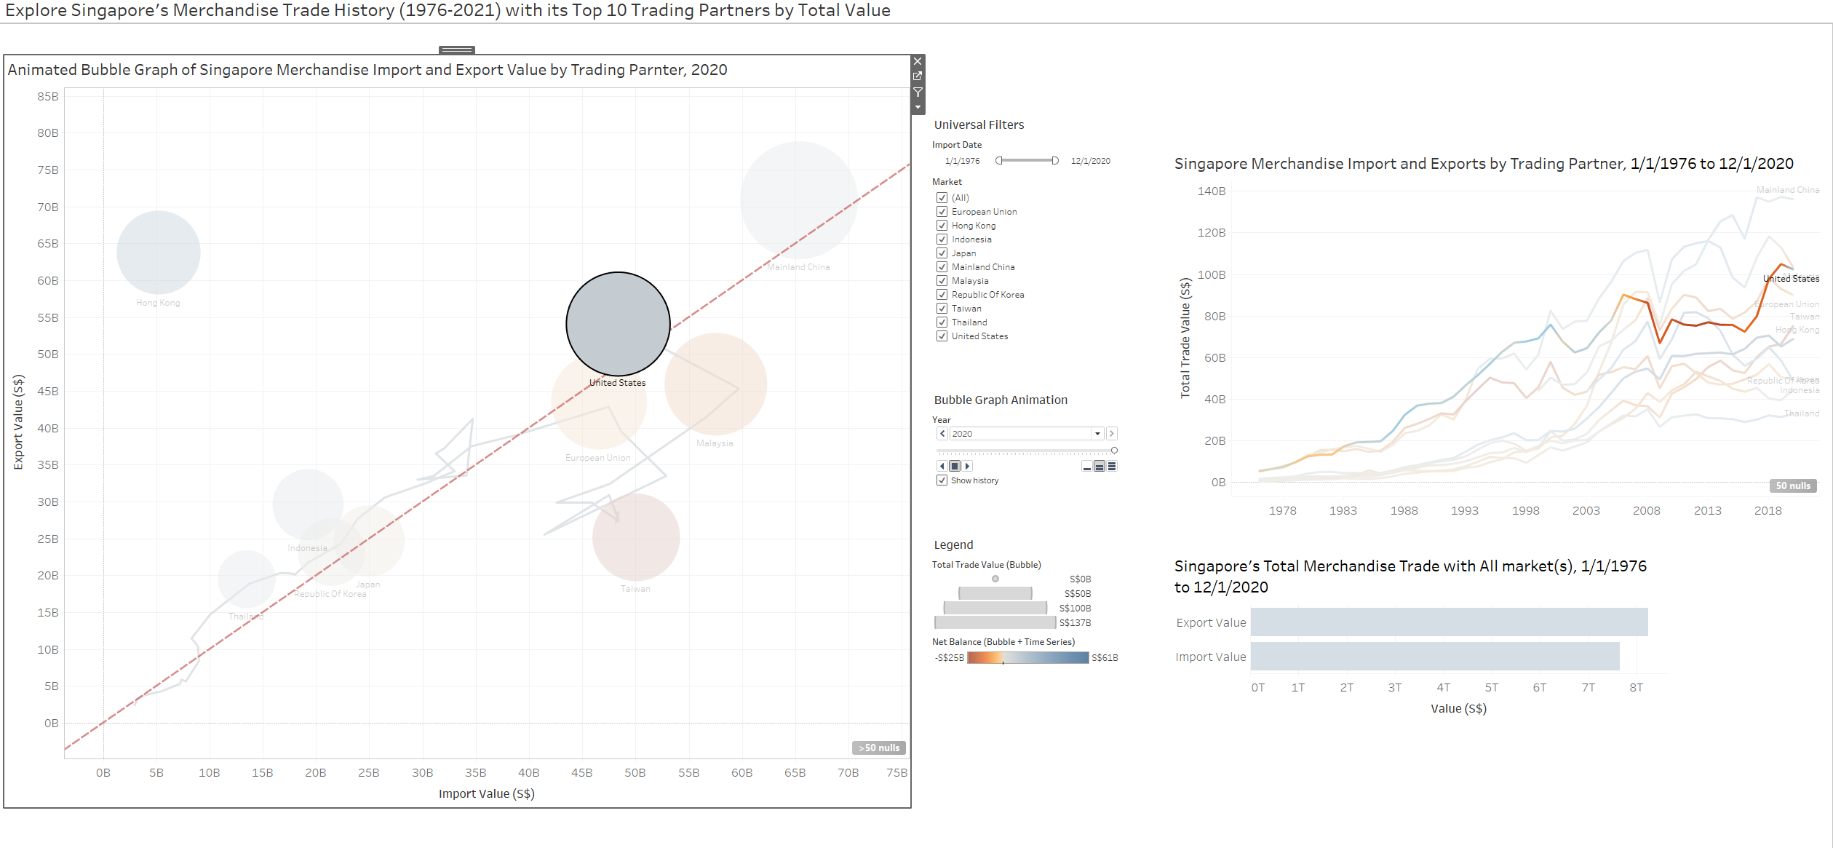Screen dimensions: 1833x848
Task: Click the Go to Sheet icon
Action: click(x=918, y=76)
